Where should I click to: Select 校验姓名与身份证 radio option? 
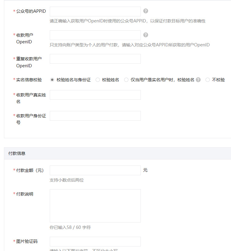pos(52,80)
